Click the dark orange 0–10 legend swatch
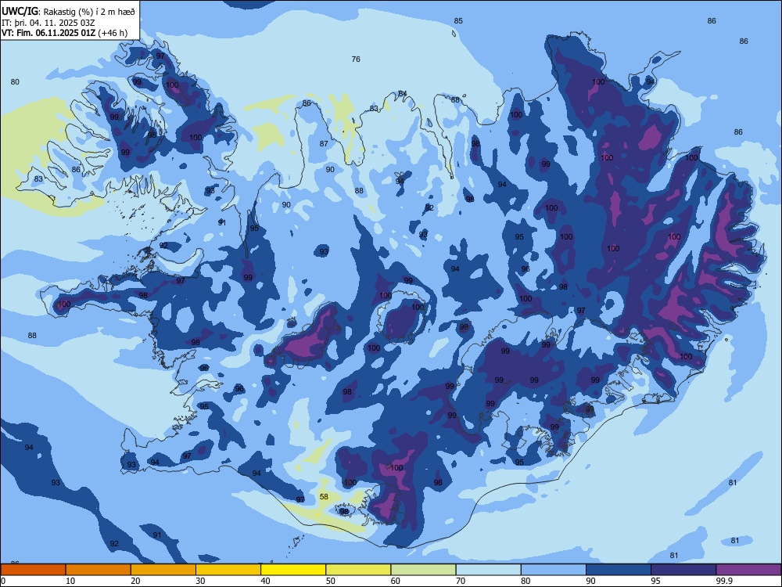The height and width of the screenshot is (587, 782). click(33, 570)
